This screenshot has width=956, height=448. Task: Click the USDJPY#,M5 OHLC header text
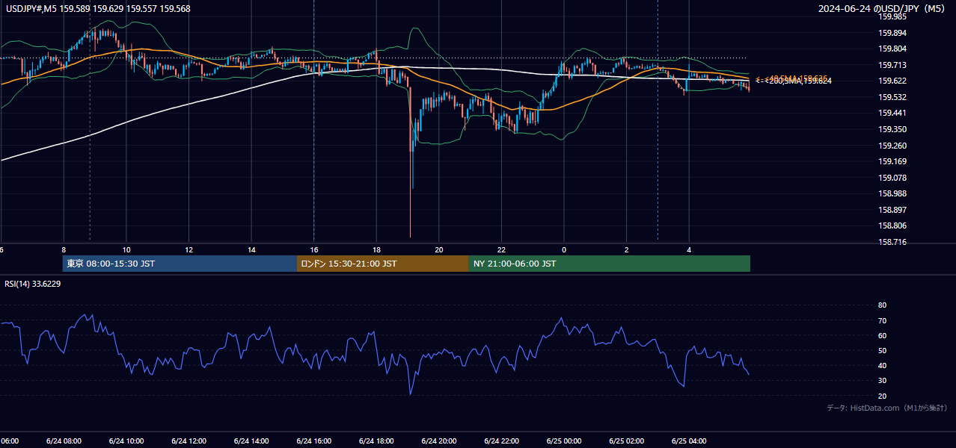97,9
